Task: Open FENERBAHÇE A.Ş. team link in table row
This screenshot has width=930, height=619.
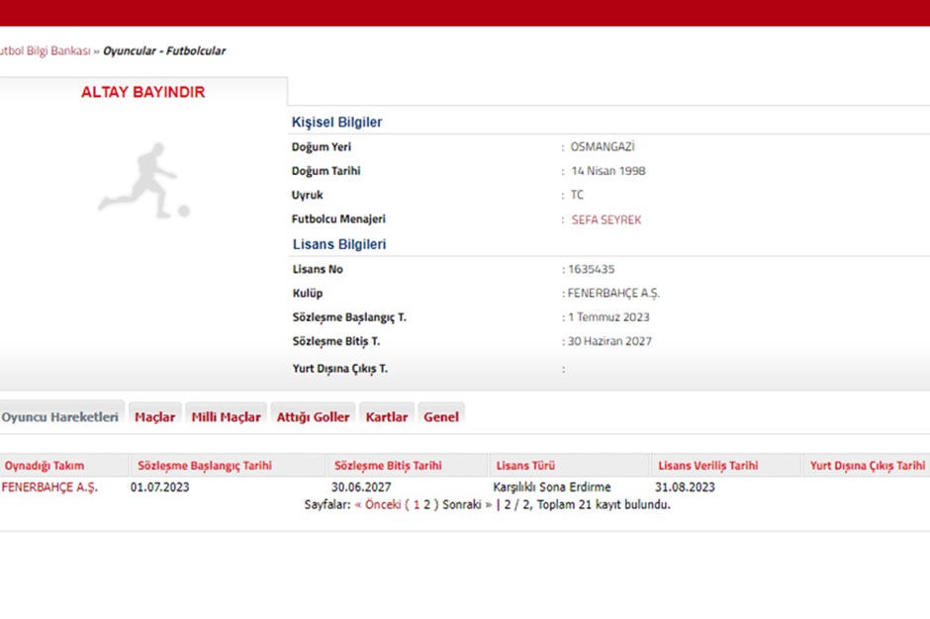Action: tap(49, 486)
